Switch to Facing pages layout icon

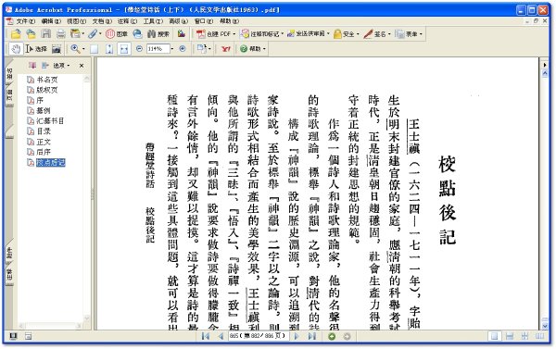539,336
